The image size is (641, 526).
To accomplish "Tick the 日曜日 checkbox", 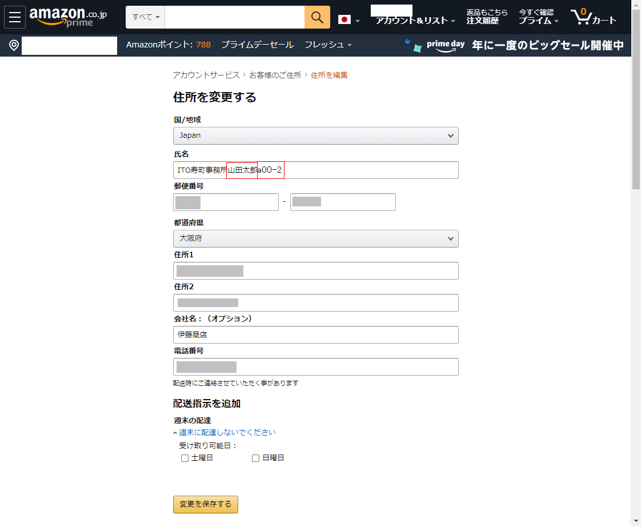I will (255, 458).
